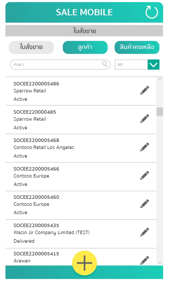Tap the edit icon for order SOCEE2200005460
The image size is (169, 281).
pos(144,203)
